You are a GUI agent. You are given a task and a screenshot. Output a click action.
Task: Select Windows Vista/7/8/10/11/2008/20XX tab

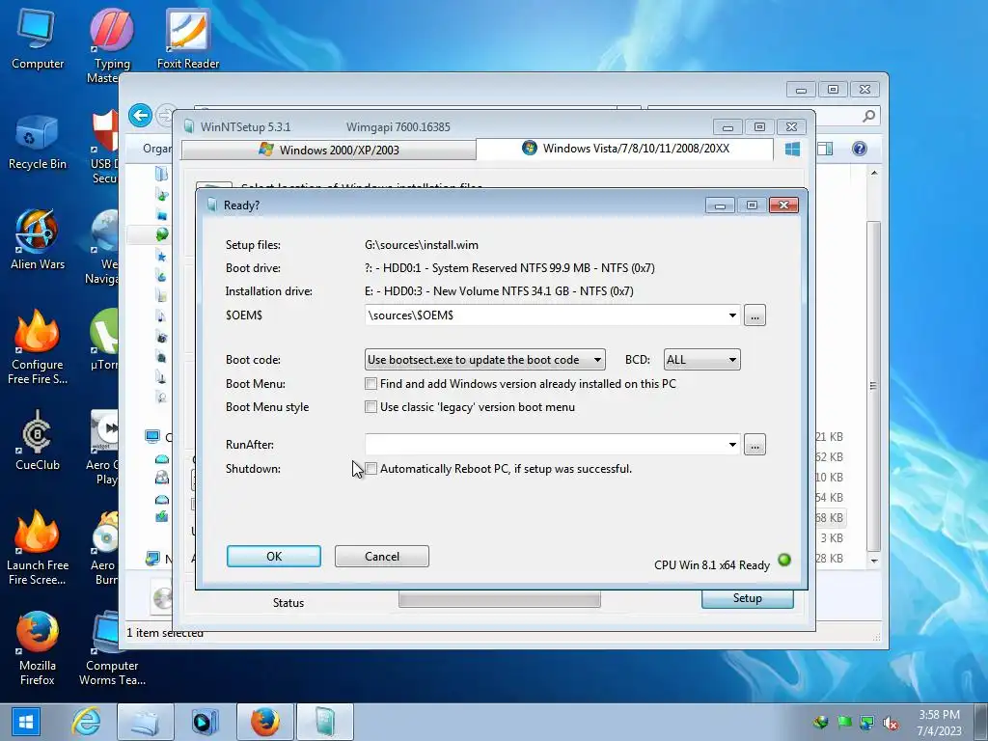[625, 149]
